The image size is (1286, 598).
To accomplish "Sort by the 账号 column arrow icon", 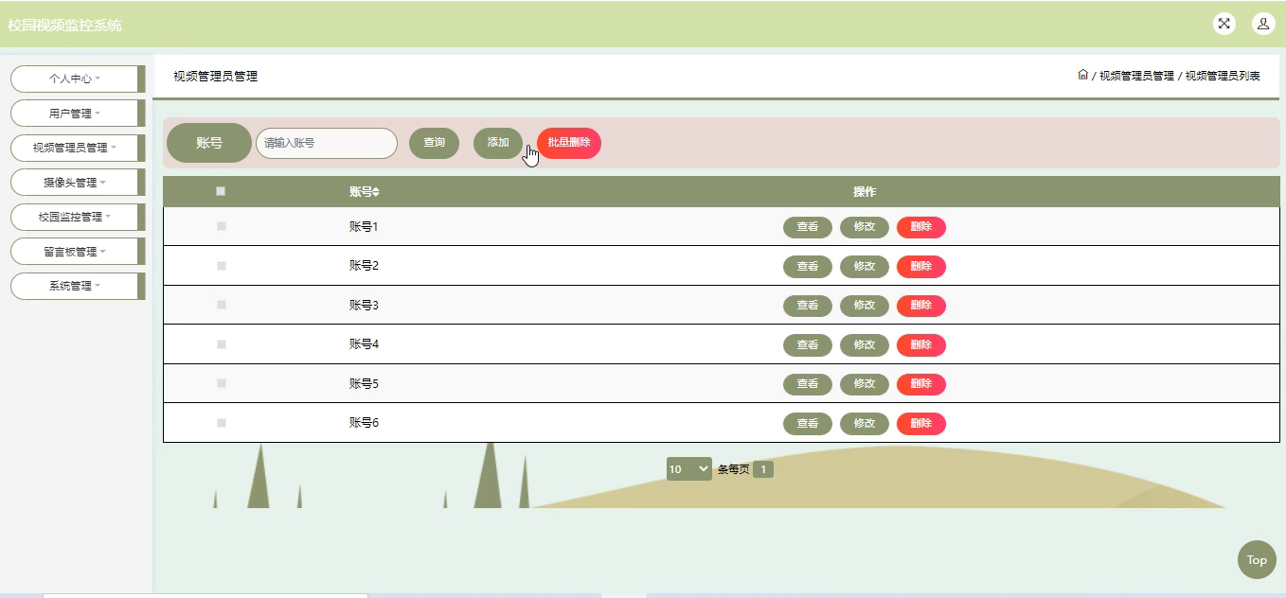I will [x=376, y=192].
